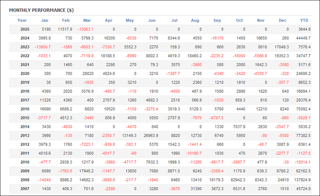320x196 pixels.
Task: Select the 2020 year row label
Action: point(25,74)
